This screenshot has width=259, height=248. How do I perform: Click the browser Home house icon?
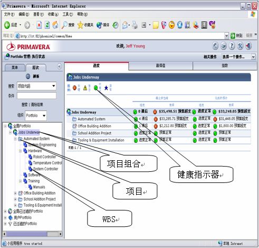[x=55, y=25]
